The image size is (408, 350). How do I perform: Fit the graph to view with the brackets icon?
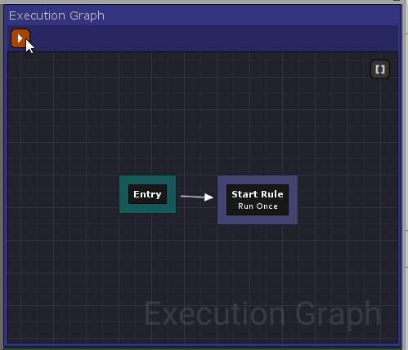pos(380,69)
